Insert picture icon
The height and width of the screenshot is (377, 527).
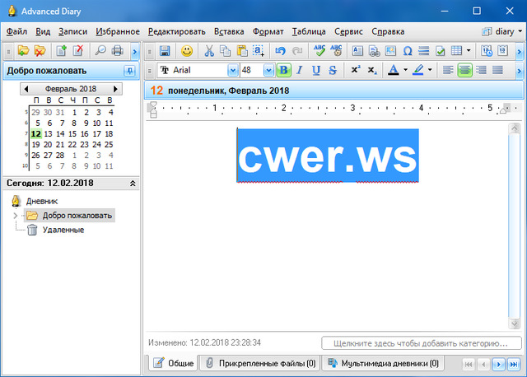coord(390,51)
